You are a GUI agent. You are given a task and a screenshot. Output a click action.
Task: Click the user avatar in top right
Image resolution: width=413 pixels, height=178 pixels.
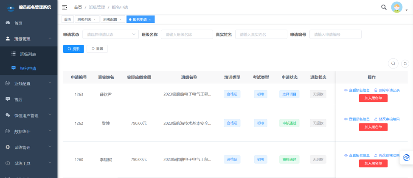(396, 7)
